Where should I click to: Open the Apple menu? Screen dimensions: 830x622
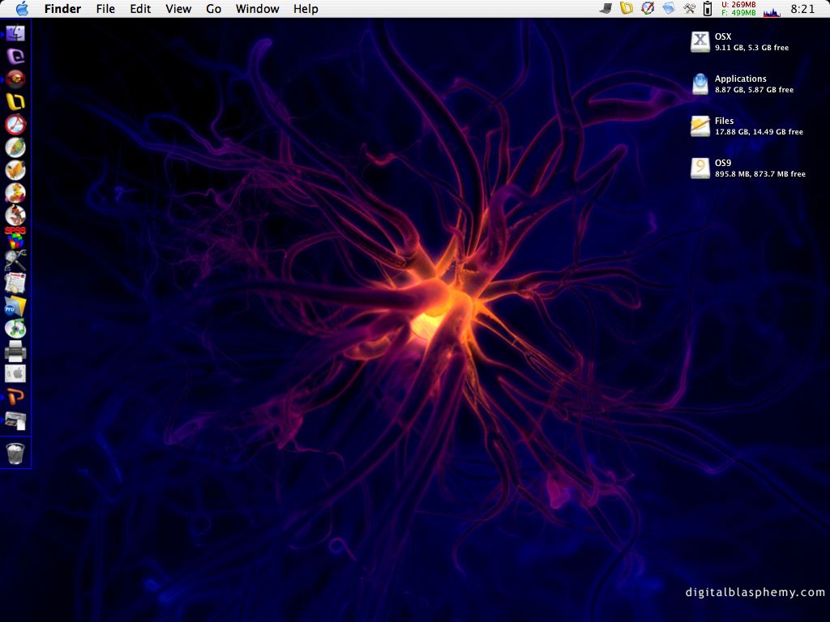tap(22, 9)
